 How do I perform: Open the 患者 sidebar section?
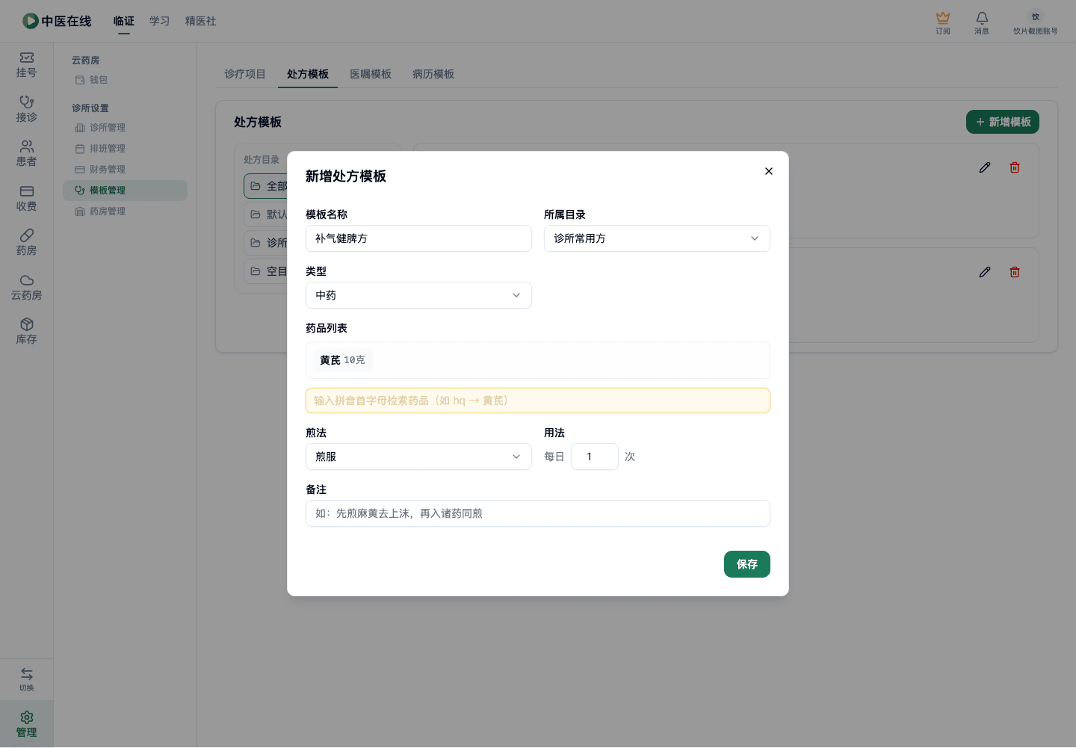[x=27, y=154]
